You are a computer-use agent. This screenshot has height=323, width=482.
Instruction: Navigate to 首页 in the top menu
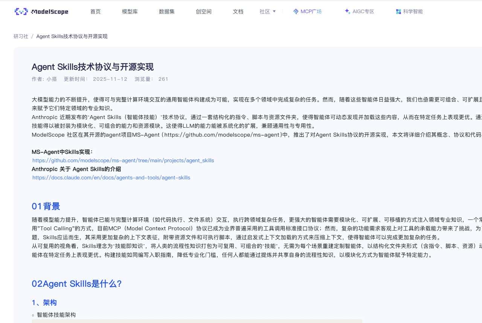coord(95,11)
